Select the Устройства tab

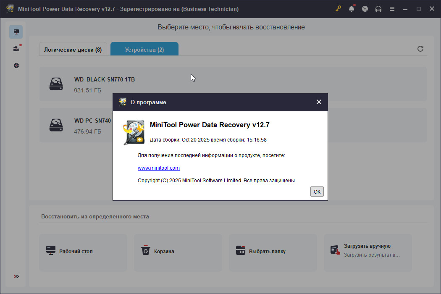tap(144, 50)
